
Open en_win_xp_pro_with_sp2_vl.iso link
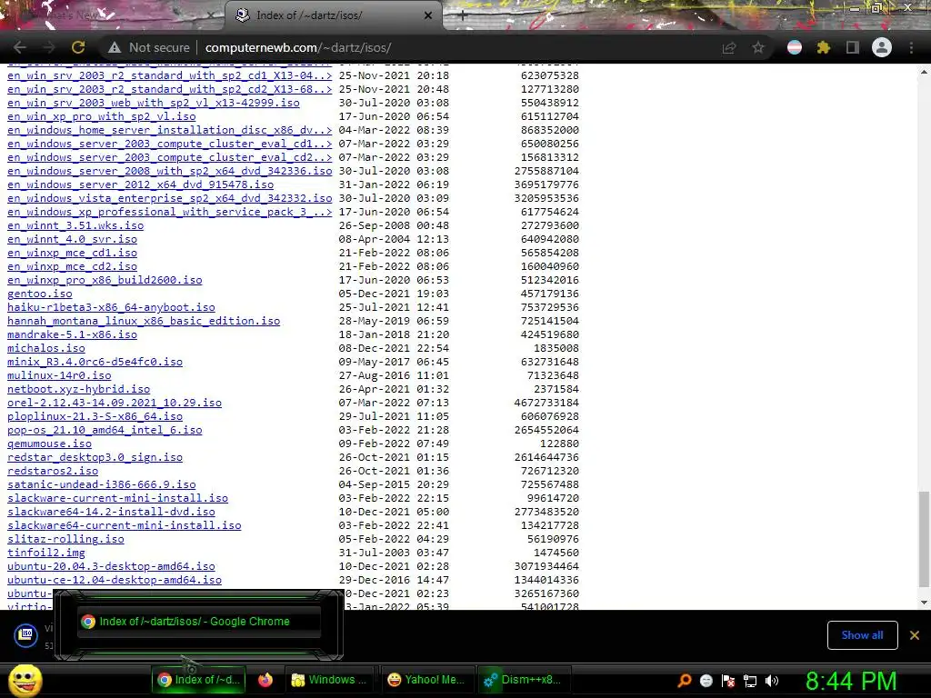tap(102, 116)
